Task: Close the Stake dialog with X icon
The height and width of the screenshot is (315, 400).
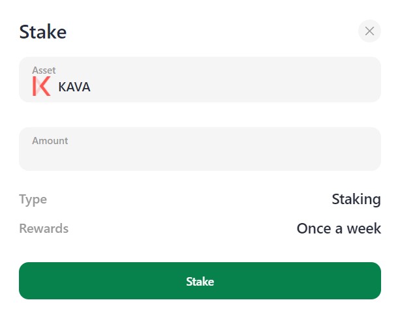Action: (x=369, y=31)
